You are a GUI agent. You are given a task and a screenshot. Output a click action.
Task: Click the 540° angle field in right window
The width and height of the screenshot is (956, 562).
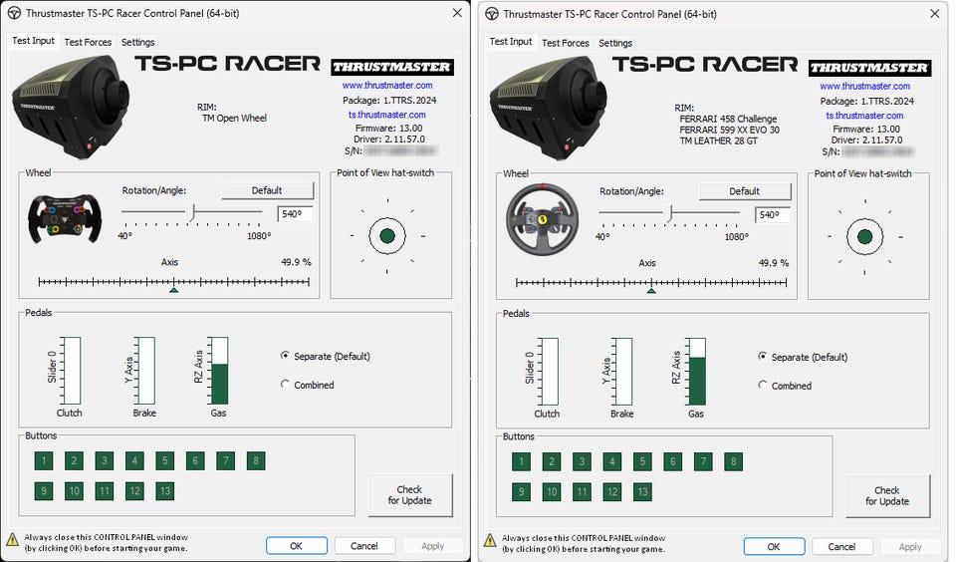(x=773, y=215)
